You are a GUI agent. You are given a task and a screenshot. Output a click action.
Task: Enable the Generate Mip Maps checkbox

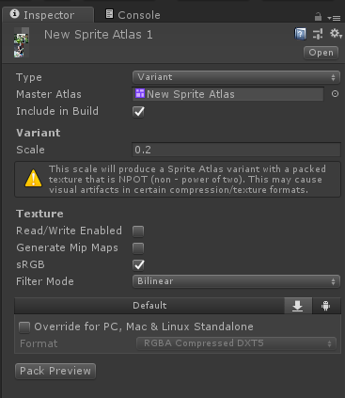click(138, 248)
